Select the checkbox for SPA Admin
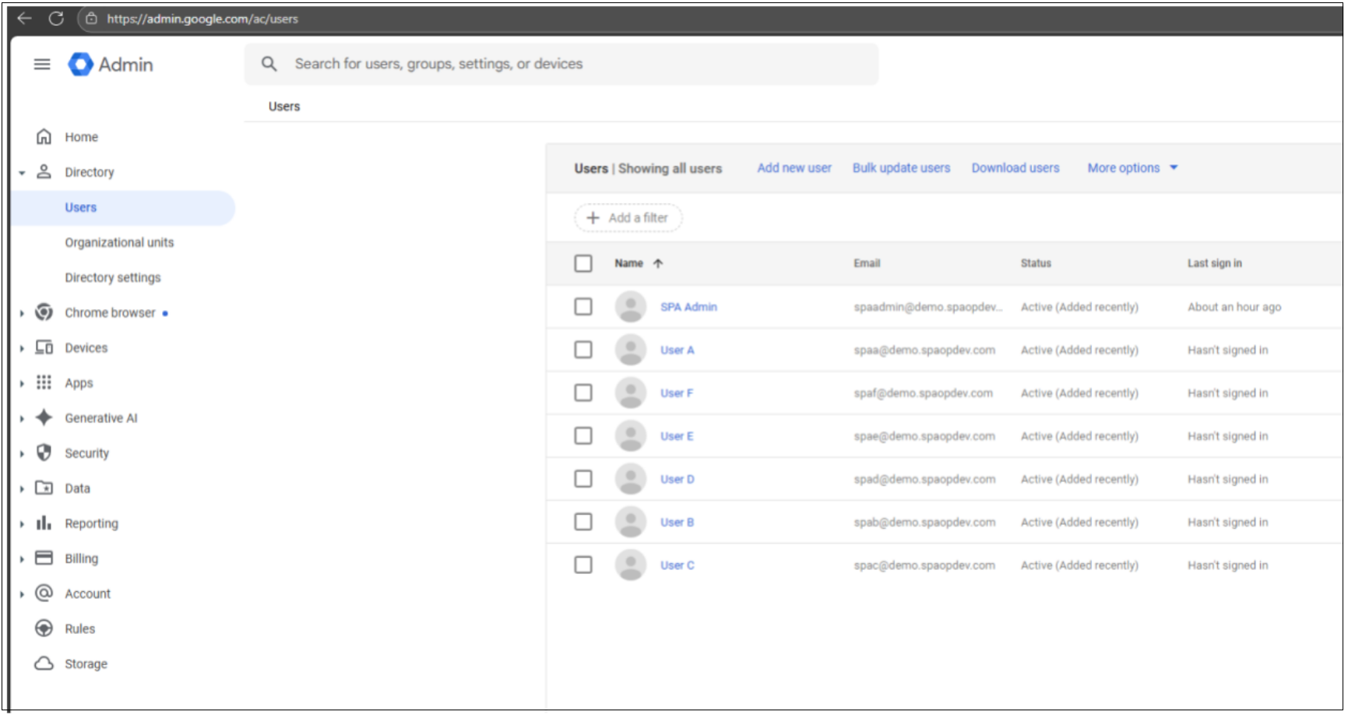The width and height of the screenshot is (1348, 715). pyautogui.click(x=583, y=307)
